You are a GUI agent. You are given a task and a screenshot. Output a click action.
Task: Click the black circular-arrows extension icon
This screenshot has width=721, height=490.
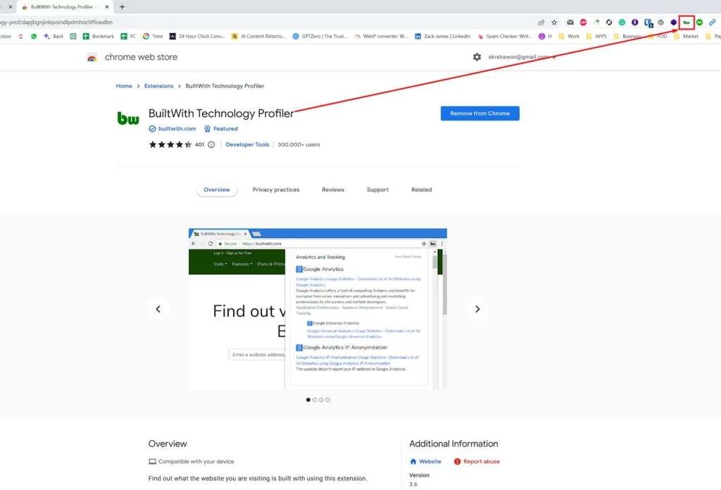[x=609, y=22]
